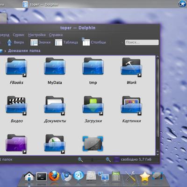
Task: Select the clock folder icon in bottom row
Action: tap(55, 144)
